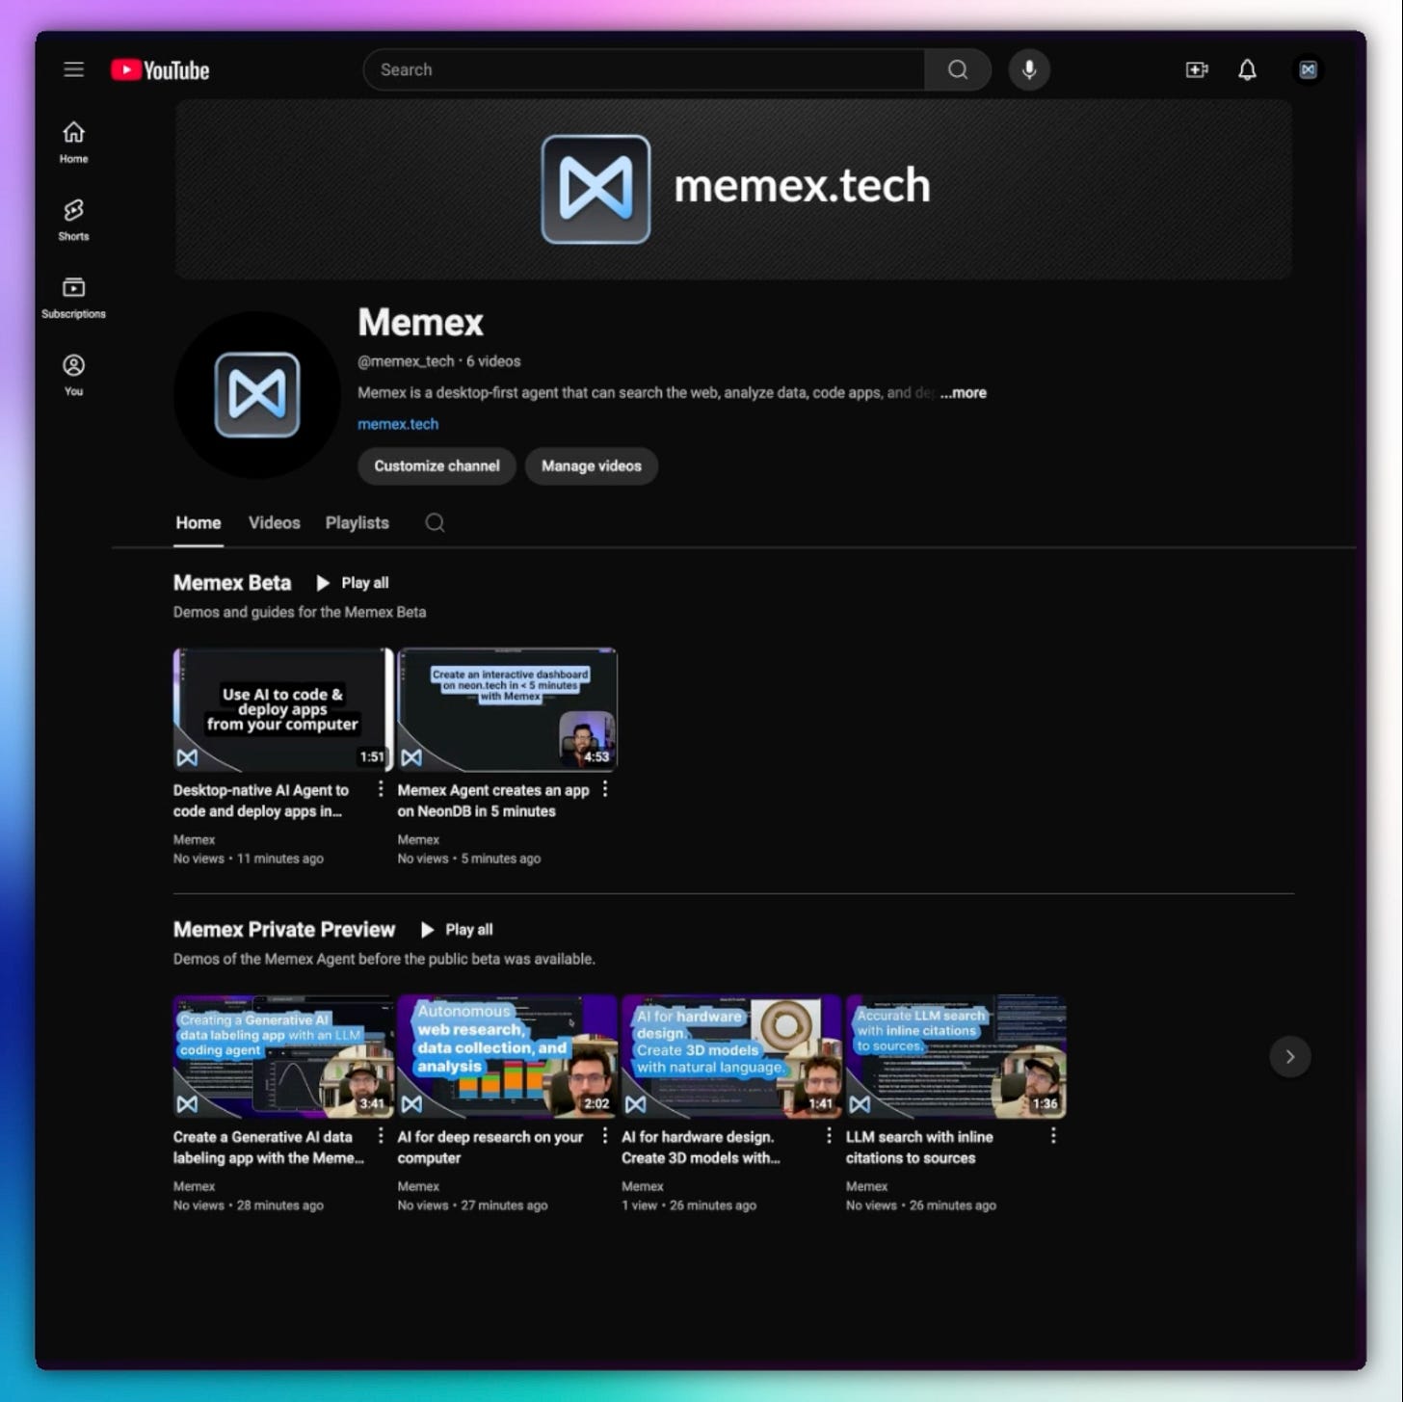This screenshot has width=1403, height=1402.
Task: Open 'Autonomous web research' thumbnail
Action: (x=508, y=1057)
